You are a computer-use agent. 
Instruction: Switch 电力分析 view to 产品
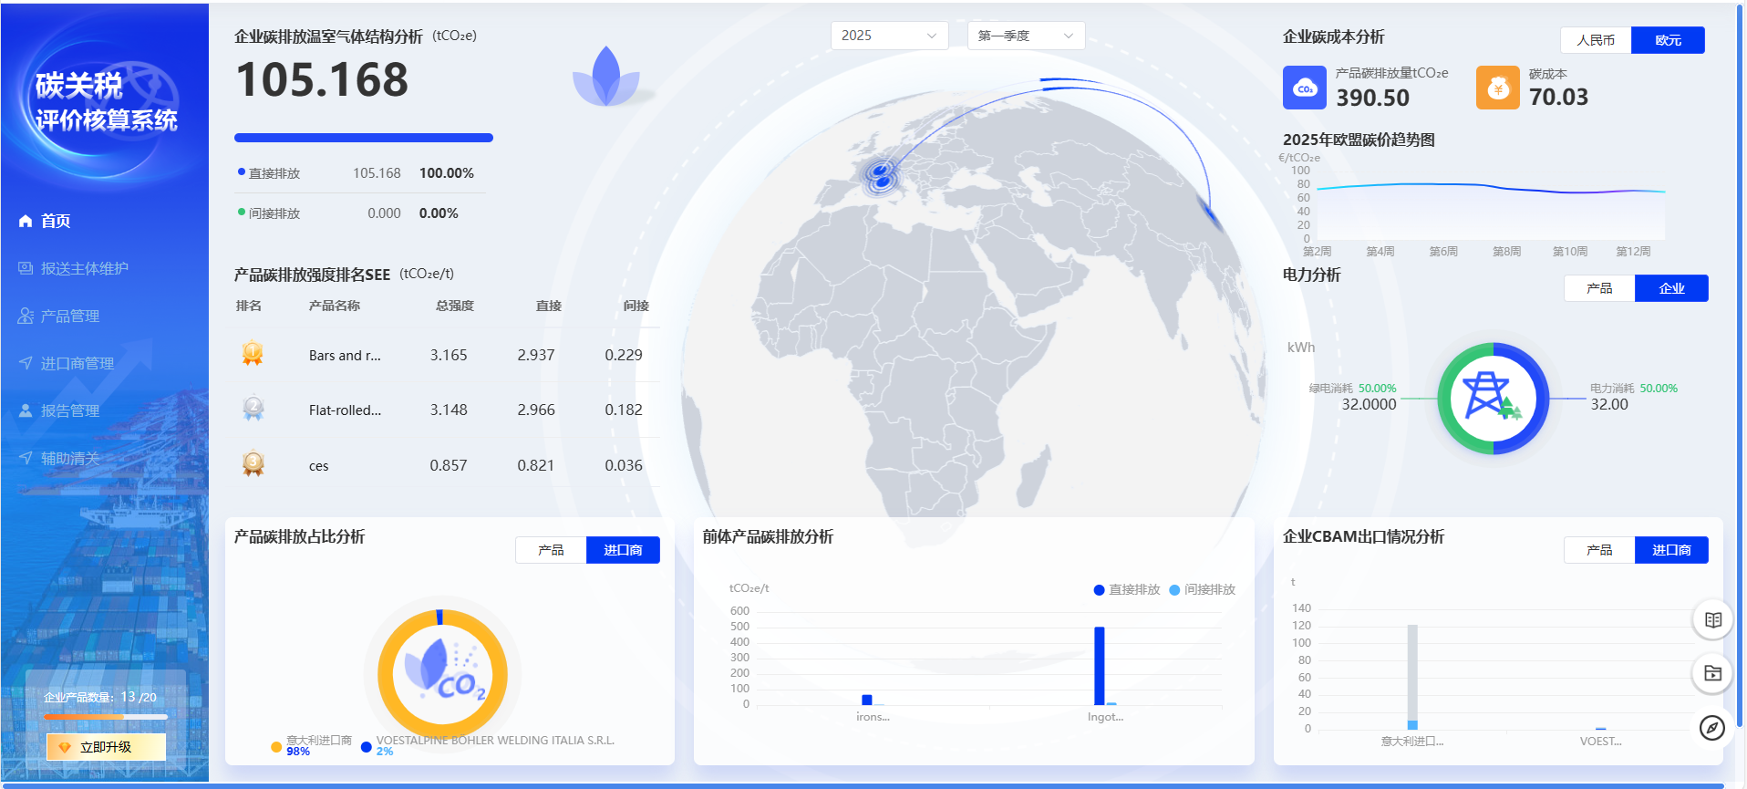[1599, 288]
